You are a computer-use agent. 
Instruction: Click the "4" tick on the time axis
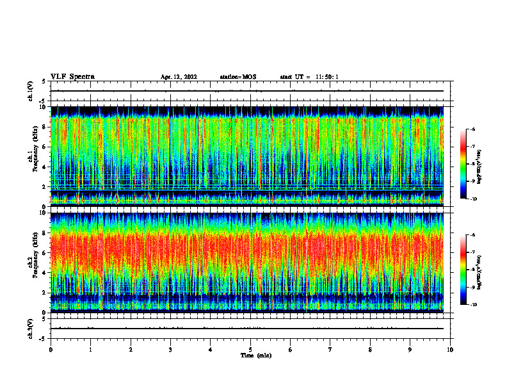[x=211, y=350]
